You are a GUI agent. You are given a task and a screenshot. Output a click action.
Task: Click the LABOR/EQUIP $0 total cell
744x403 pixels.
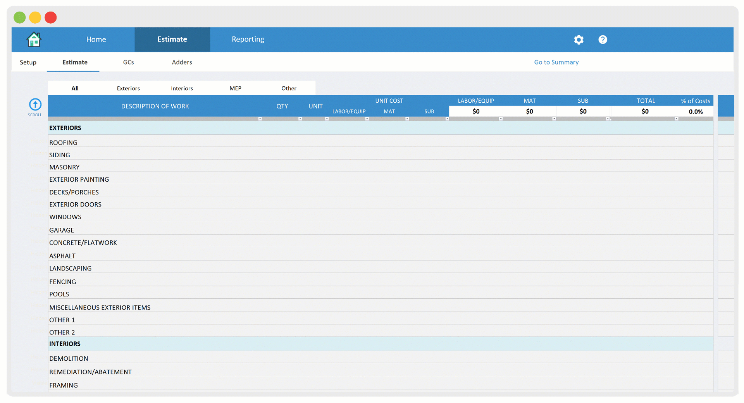[x=476, y=111]
